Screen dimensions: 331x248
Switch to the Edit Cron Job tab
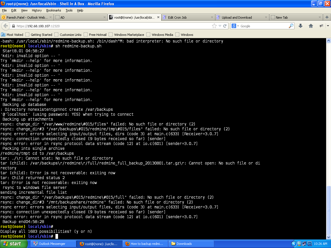[x=177, y=17]
